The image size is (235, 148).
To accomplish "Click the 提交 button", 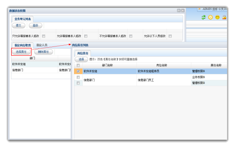I will (19, 26).
